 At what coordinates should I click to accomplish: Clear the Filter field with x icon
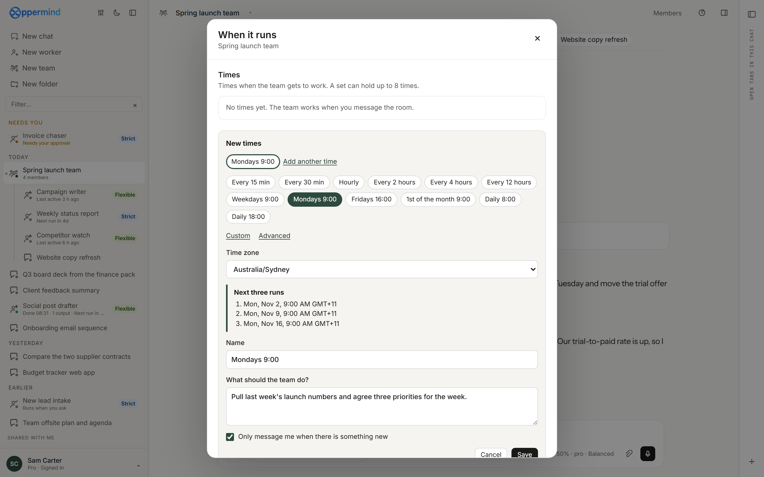point(135,105)
